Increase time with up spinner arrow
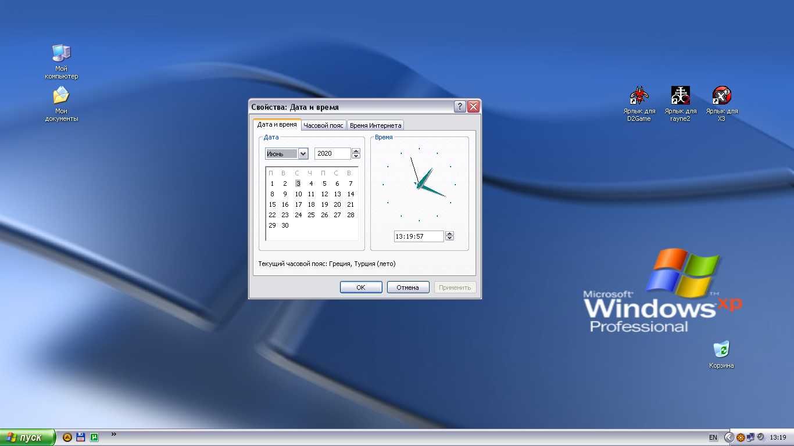The width and height of the screenshot is (794, 446). (449, 233)
